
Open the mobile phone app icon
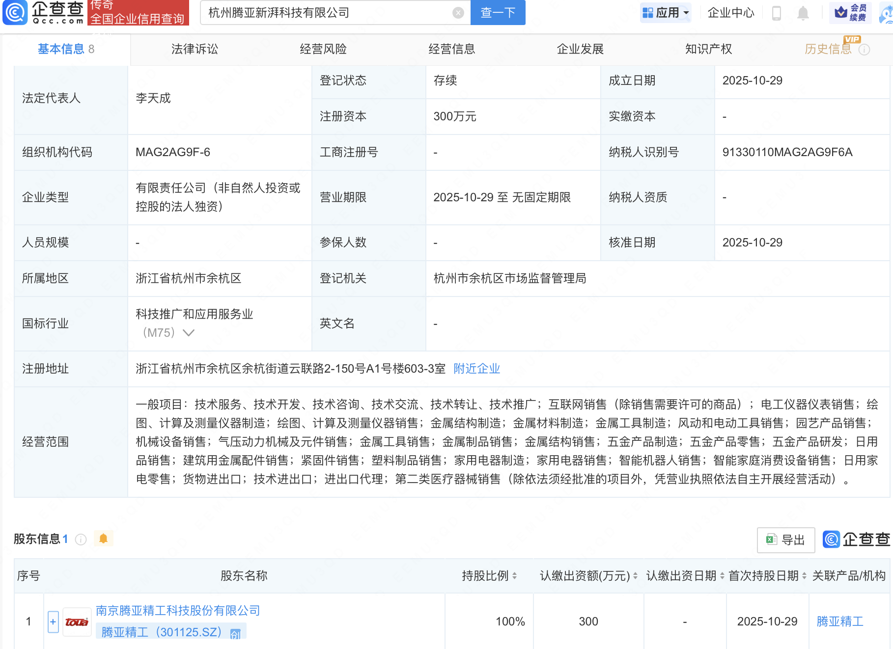coord(777,13)
